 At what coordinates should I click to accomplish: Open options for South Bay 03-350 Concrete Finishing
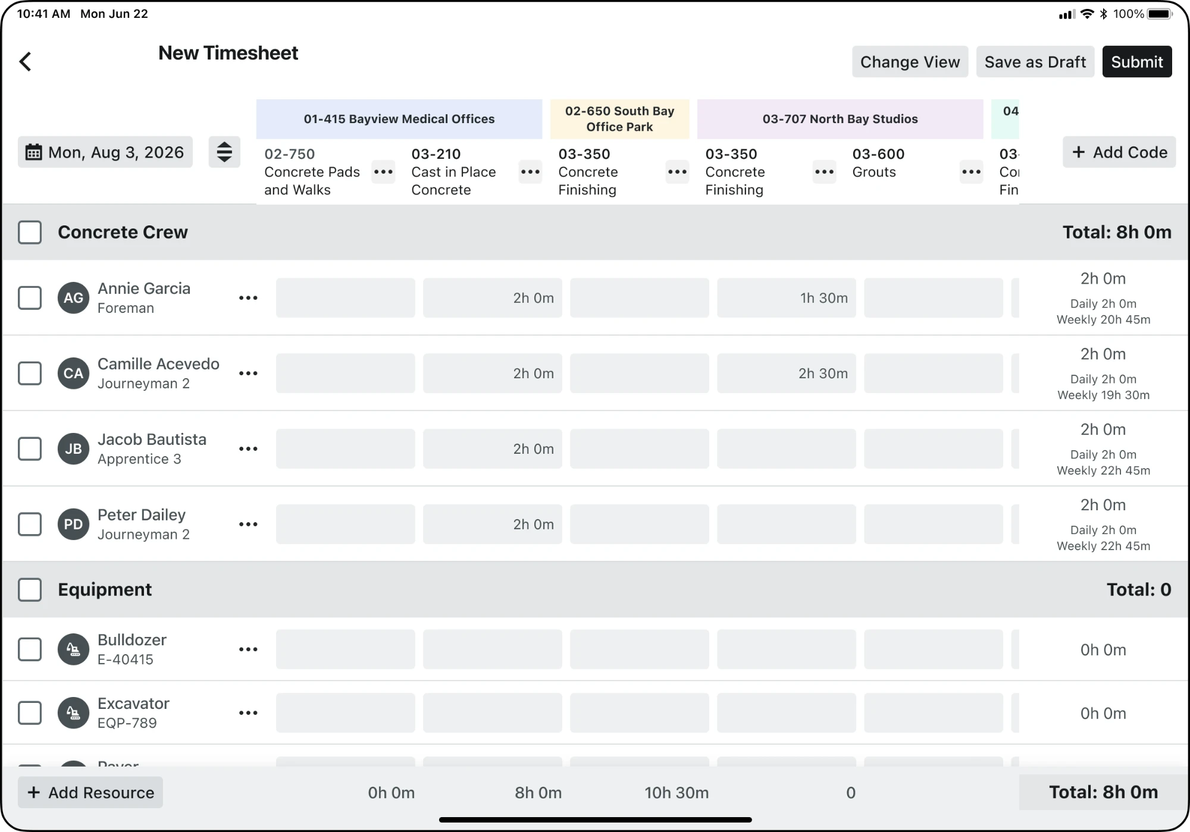coord(677,172)
